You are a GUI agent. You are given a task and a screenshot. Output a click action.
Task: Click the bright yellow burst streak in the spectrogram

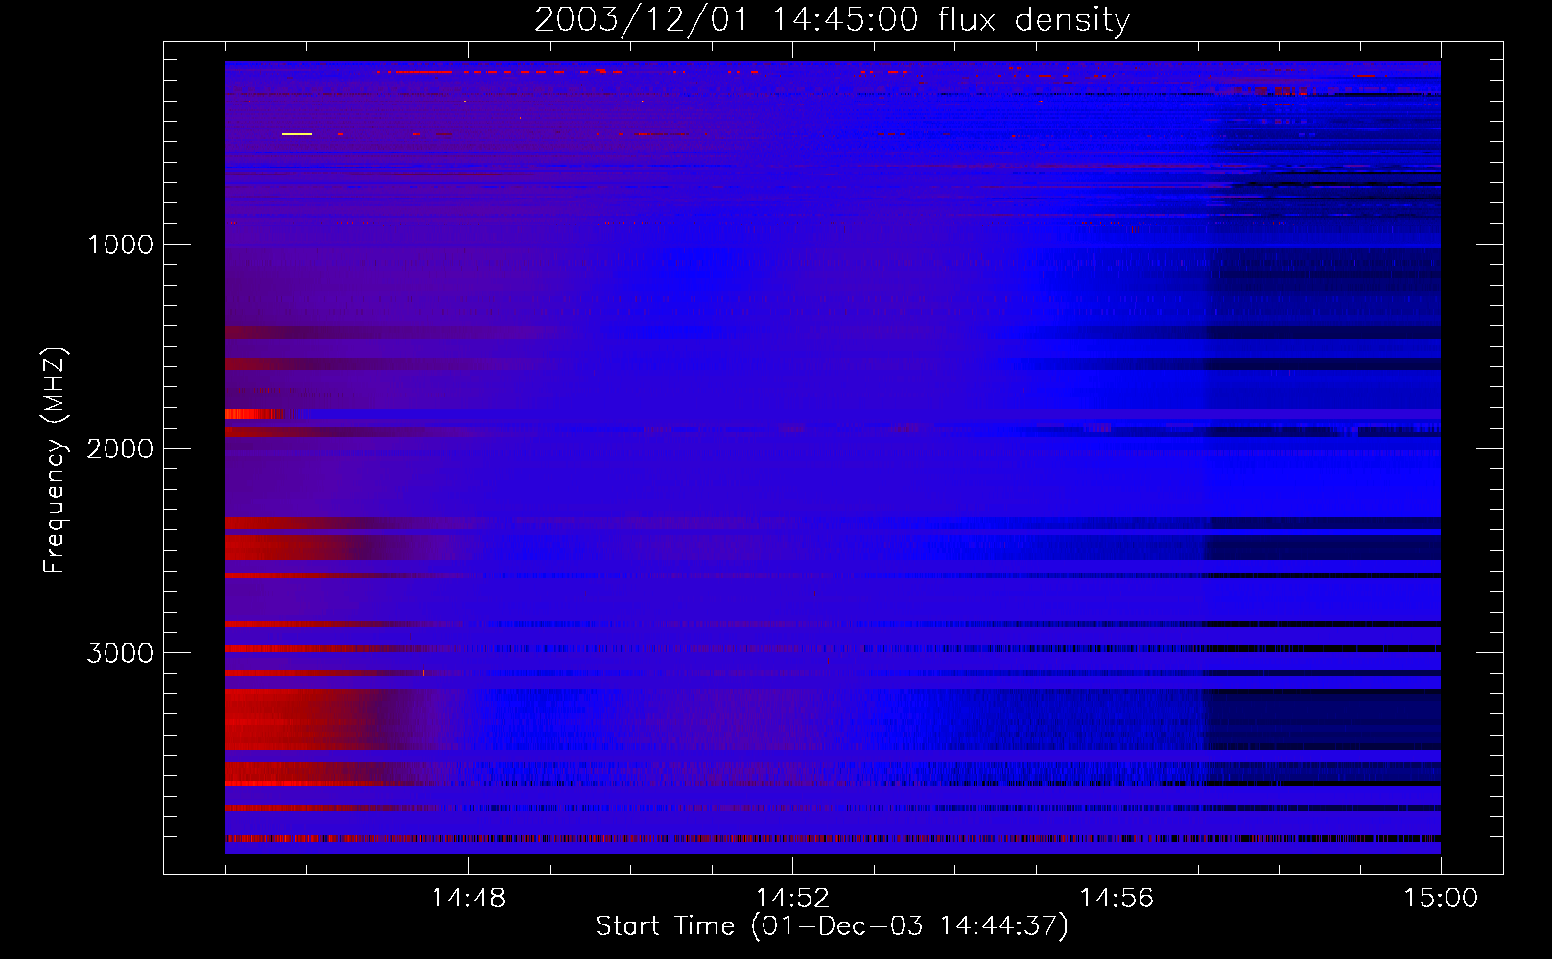296,134
